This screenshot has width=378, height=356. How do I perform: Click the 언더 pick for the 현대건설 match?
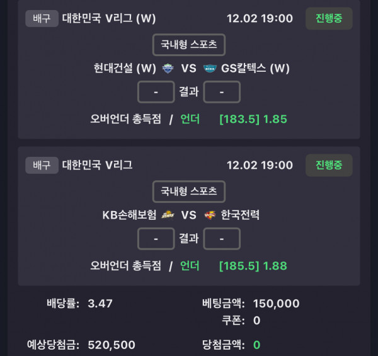[190, 119]
